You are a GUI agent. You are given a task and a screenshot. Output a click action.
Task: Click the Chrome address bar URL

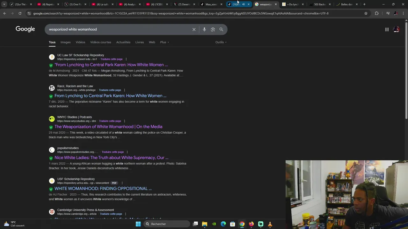click(180, 13)
